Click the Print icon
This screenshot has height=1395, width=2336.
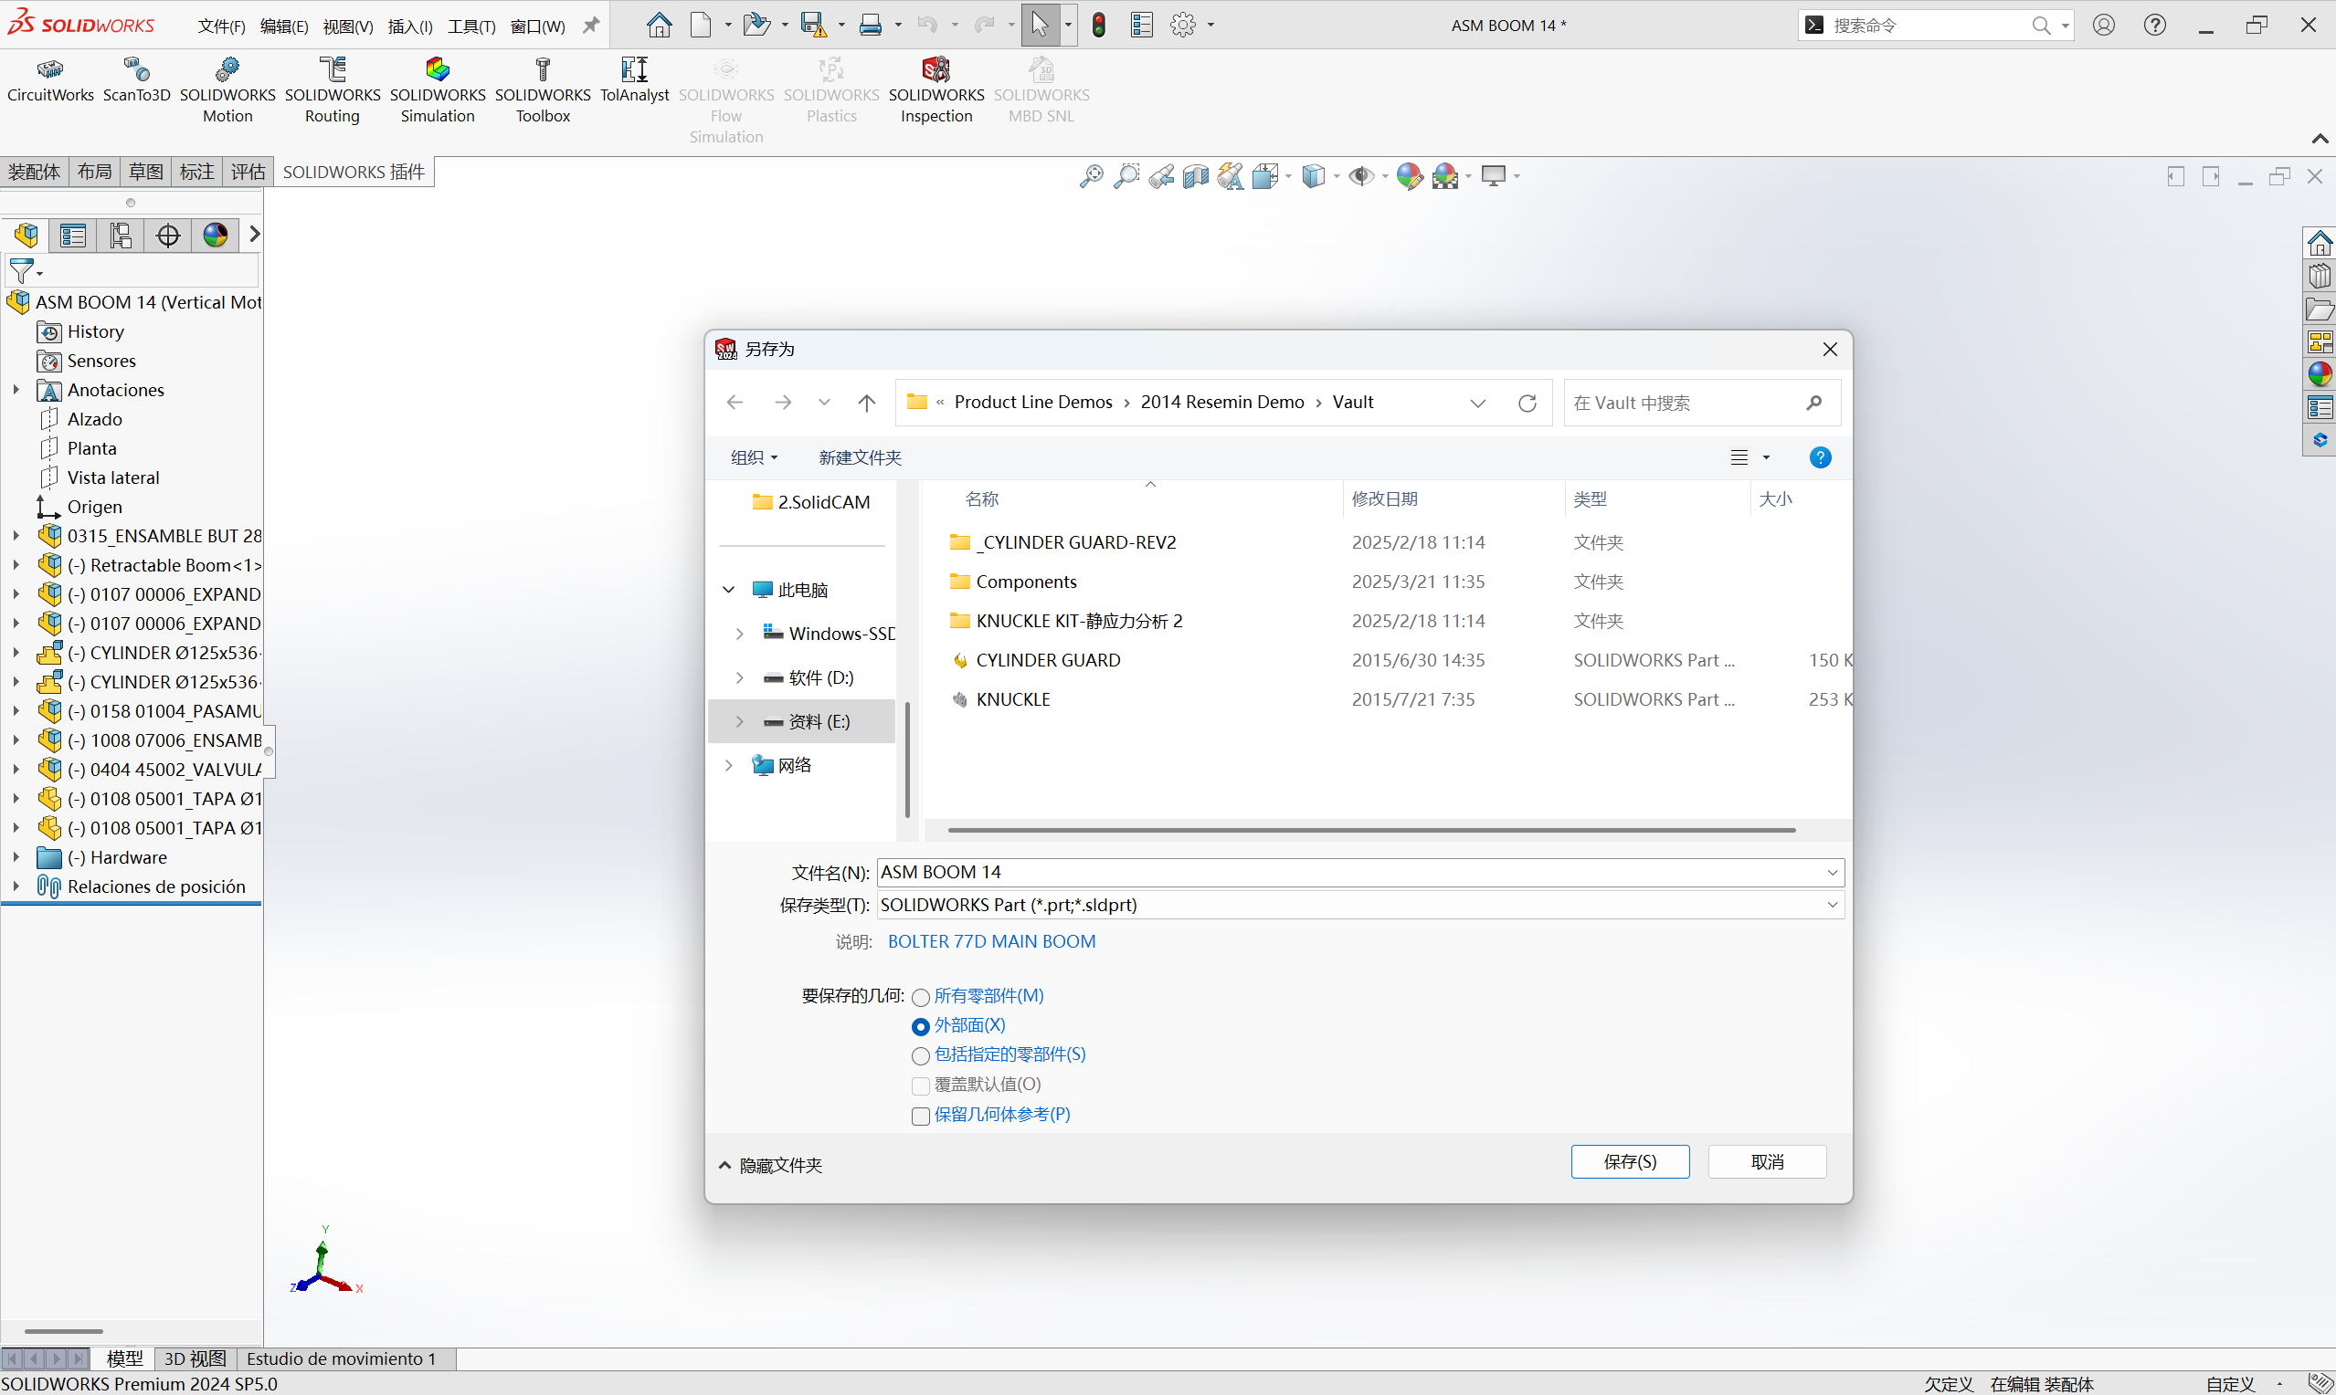(x=871, y=25)
